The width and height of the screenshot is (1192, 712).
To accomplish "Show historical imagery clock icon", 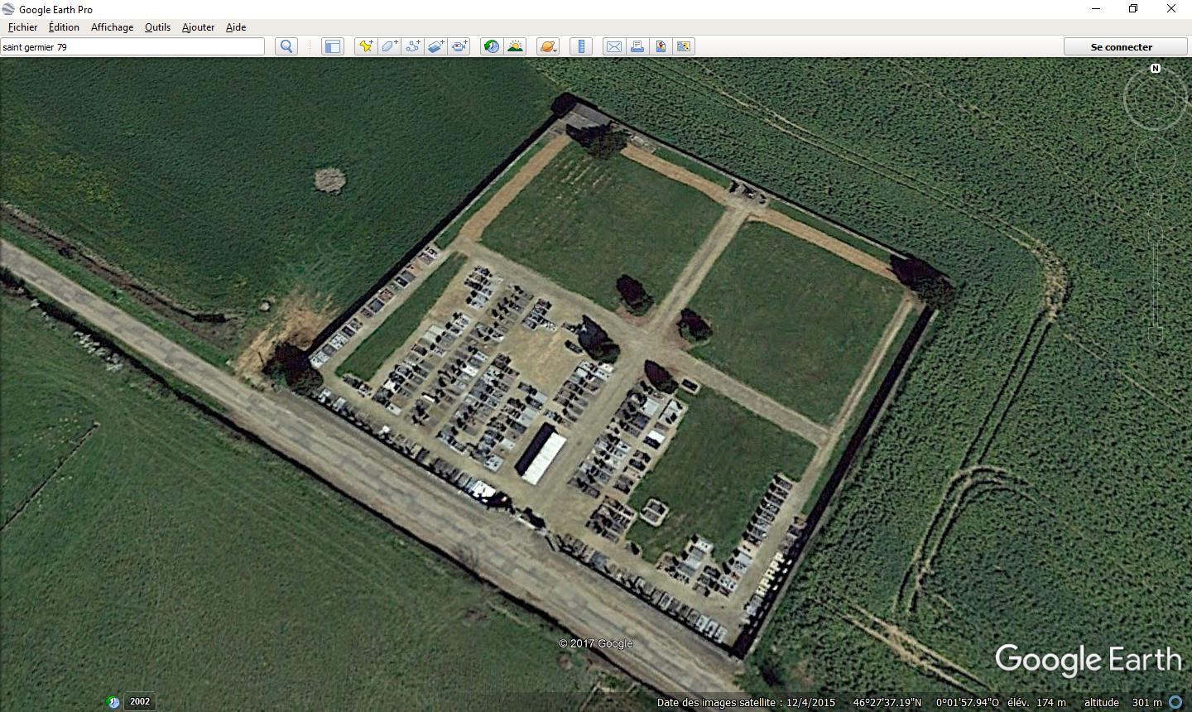I will [492, 46].
